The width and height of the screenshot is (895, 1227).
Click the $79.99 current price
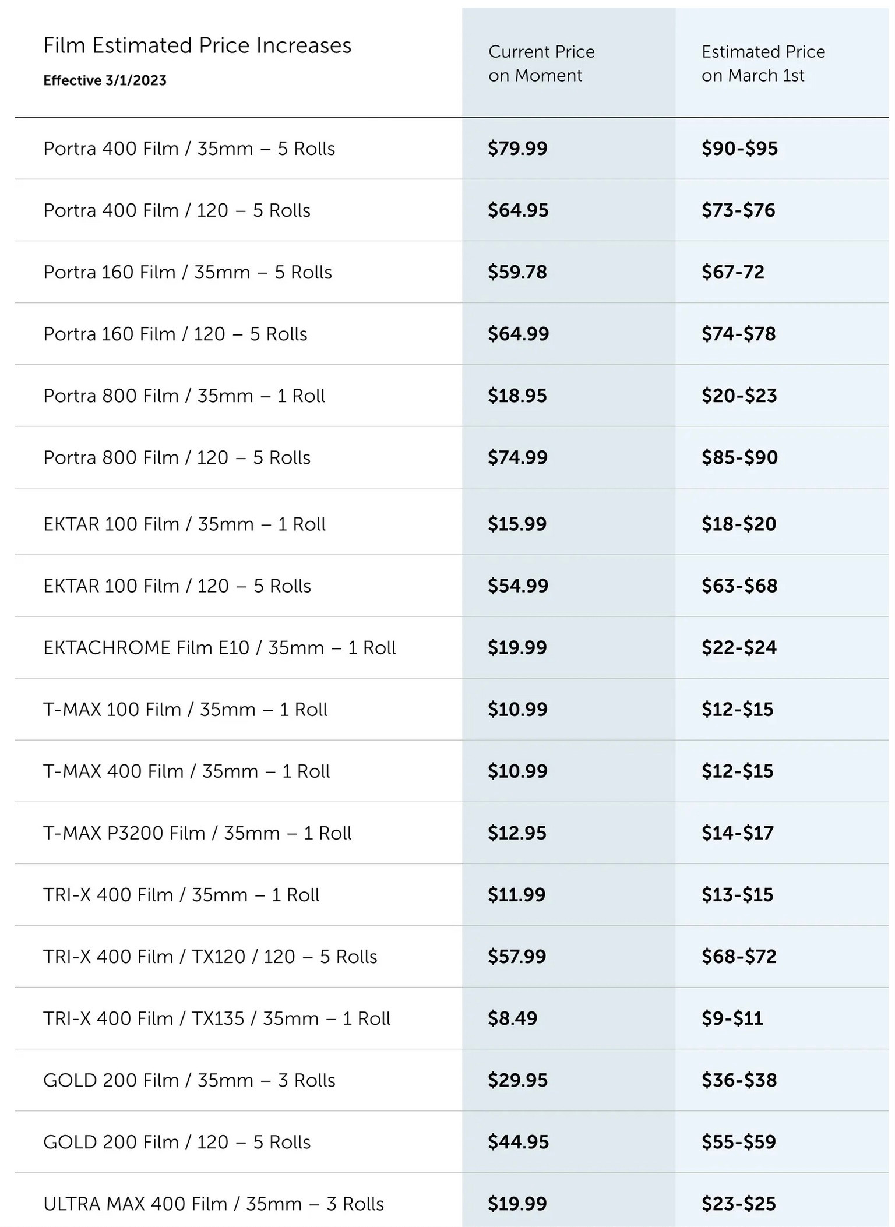517,149
